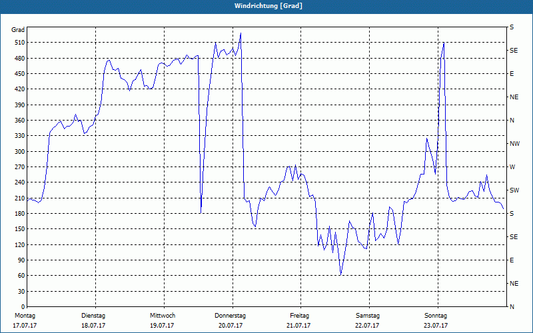
Task: Click the "E" compass label level with 90
Action: point(512,260)
